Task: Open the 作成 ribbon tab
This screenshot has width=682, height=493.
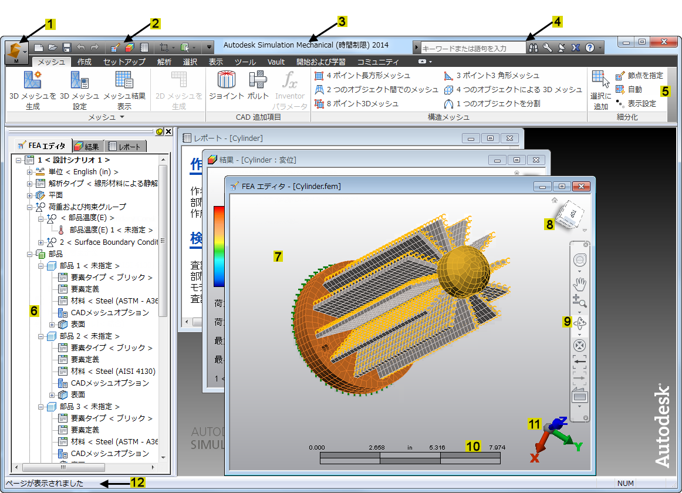Action: (85, 62)
